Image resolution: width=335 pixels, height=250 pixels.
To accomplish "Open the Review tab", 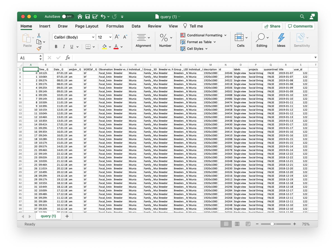I will pos(155,26).
